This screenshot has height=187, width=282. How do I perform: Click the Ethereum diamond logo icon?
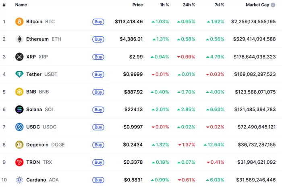point(19,39)
